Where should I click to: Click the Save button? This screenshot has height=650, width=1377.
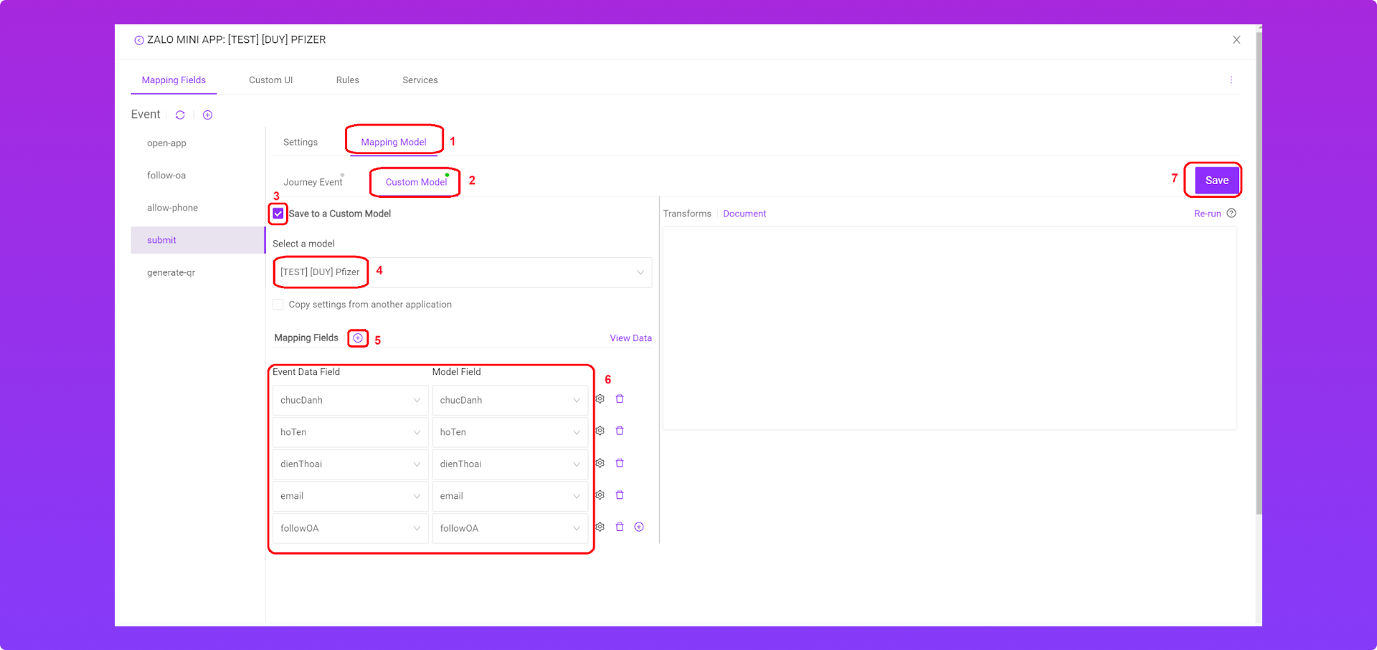coord(1216,181)
